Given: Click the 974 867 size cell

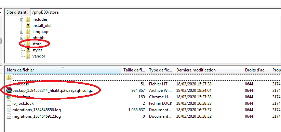Looking at the screenshot, I should 138,90.
